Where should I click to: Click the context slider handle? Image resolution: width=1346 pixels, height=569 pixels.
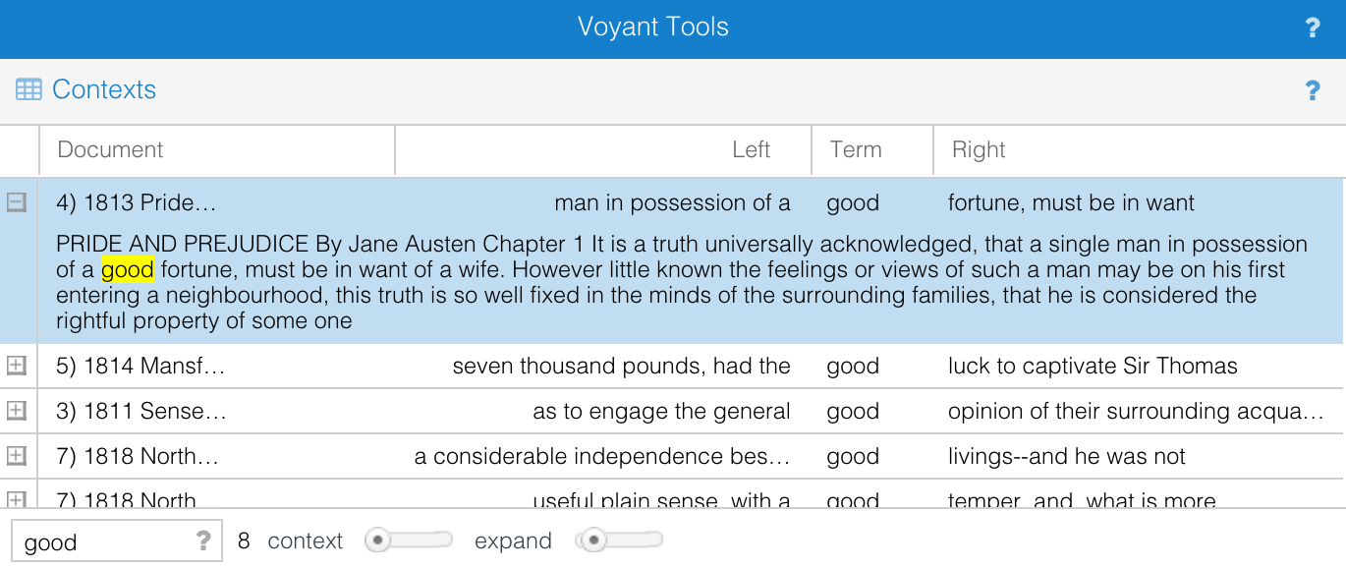[x=378, y=541]
